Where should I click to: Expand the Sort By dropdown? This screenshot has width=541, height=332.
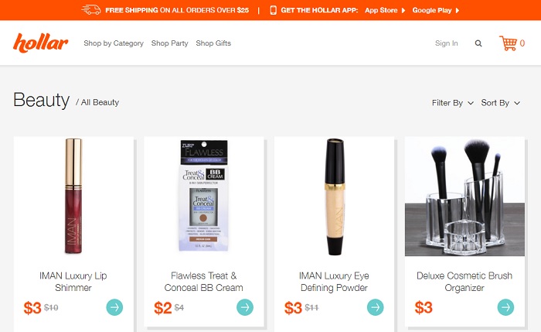coord(499,103)
